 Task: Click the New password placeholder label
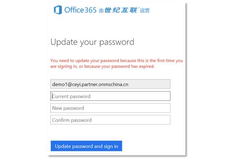point(68,108)
